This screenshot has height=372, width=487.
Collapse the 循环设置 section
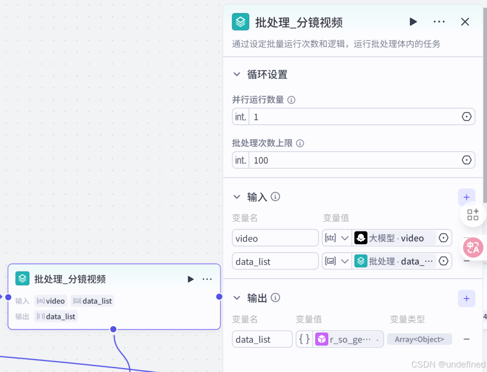pos(237,74)
